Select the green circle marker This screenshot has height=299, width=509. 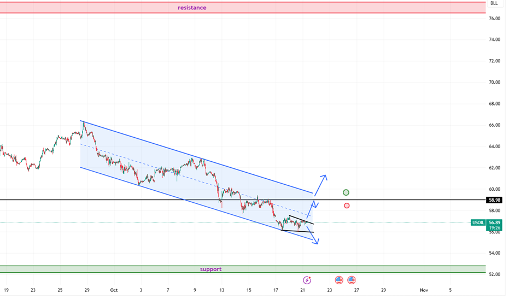pyautogui.click(x=346, y=192)
